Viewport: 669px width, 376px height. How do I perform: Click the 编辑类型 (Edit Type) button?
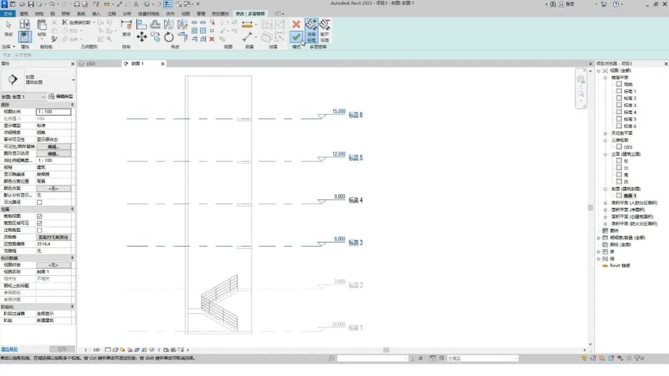61,97
